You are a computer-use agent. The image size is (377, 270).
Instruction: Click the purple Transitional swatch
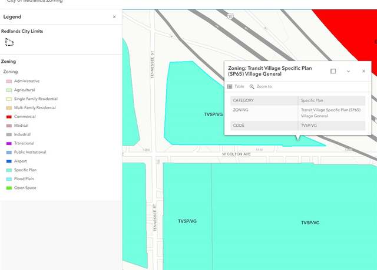(x=9, y=143)
